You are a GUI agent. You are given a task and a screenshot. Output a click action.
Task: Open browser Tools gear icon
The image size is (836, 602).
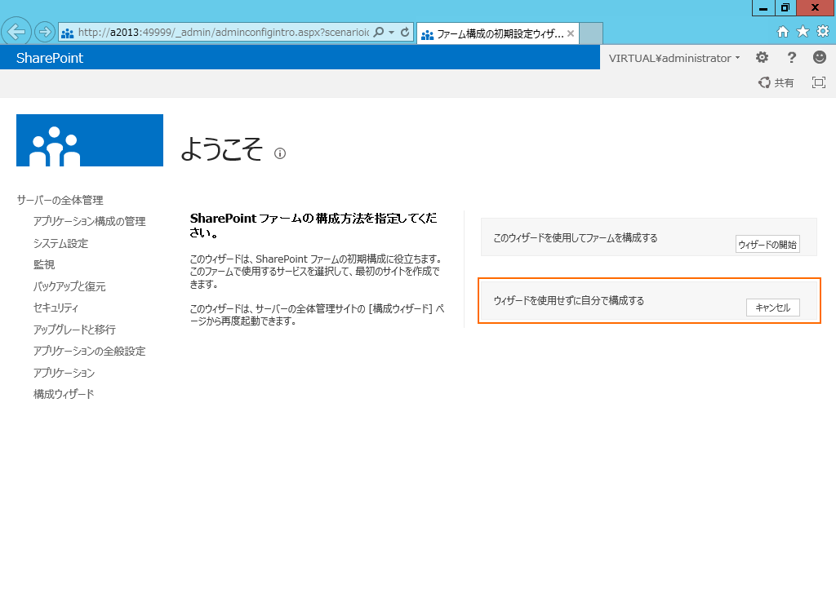pos(823,32)
